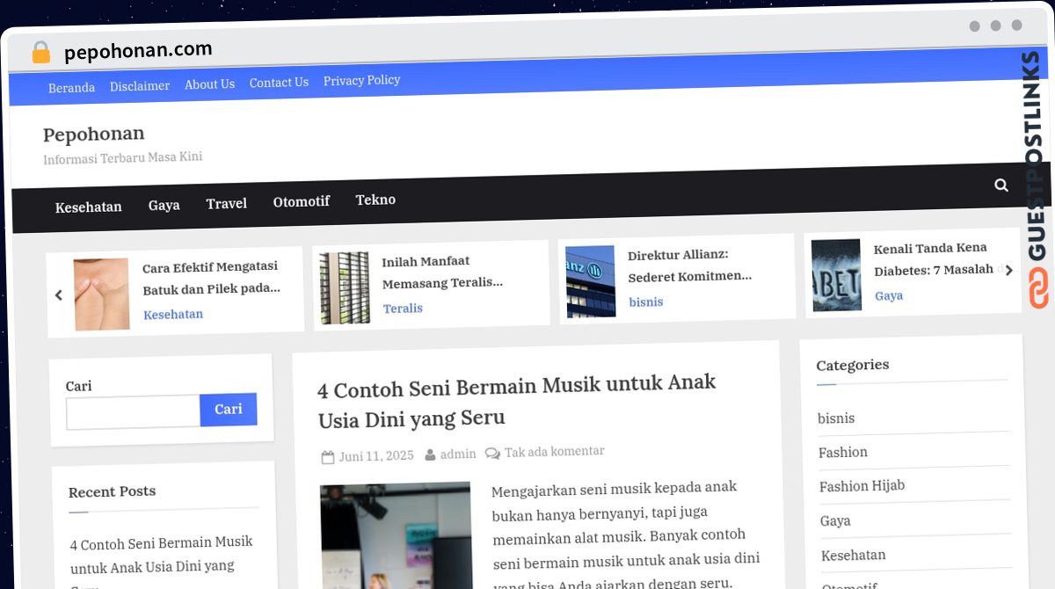Open Privacy Policy from top menu

(x=361, y=80)
